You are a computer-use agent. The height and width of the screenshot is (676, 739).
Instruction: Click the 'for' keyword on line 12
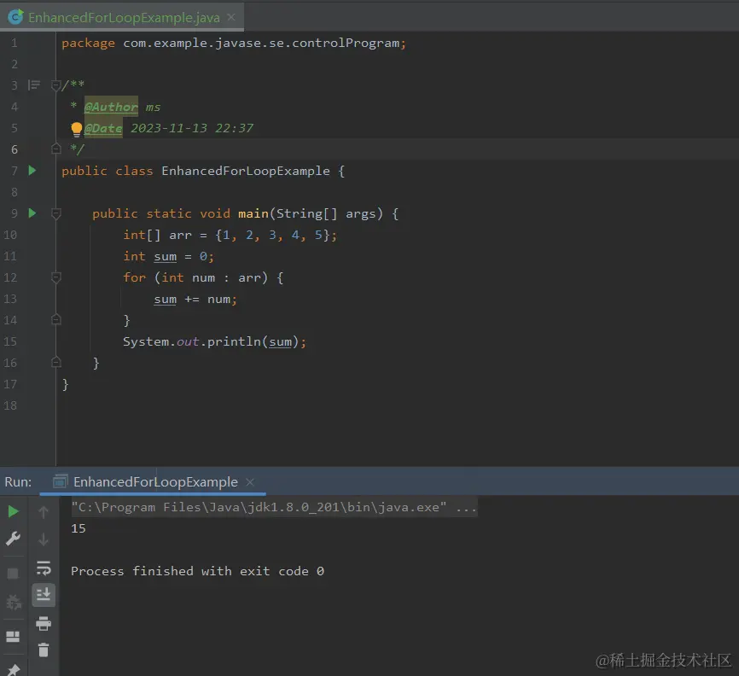coord(134,277)
